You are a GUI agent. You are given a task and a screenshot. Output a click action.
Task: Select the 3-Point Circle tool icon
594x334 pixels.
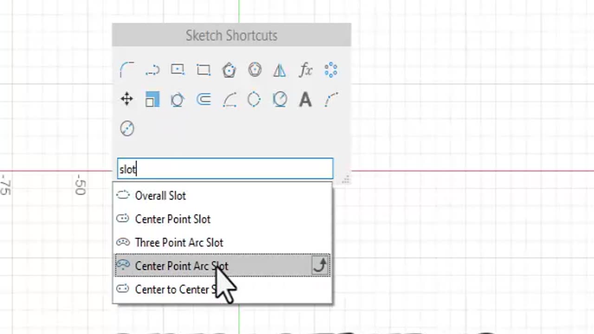(254, 99)
